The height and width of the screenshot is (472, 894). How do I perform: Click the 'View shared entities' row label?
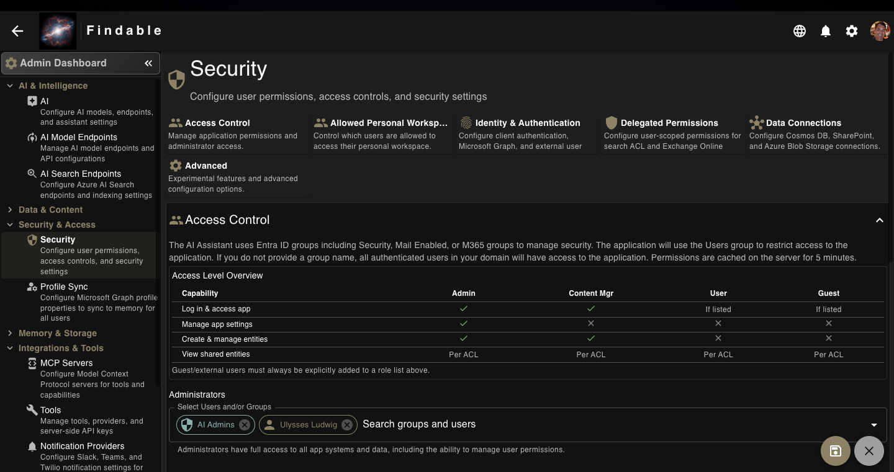[216, 354]
